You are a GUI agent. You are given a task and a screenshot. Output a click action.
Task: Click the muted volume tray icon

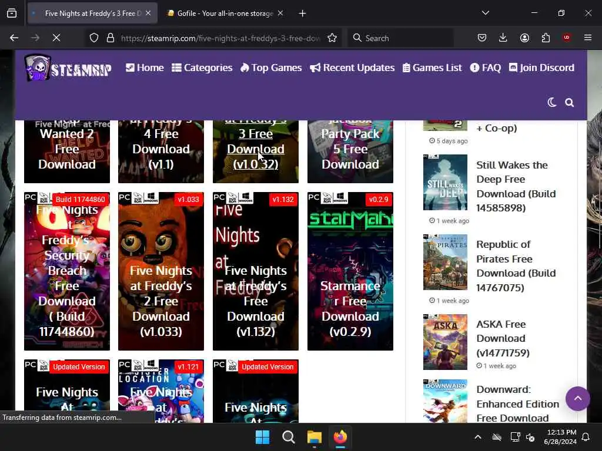pyautogui.click(x=531, y=437)
